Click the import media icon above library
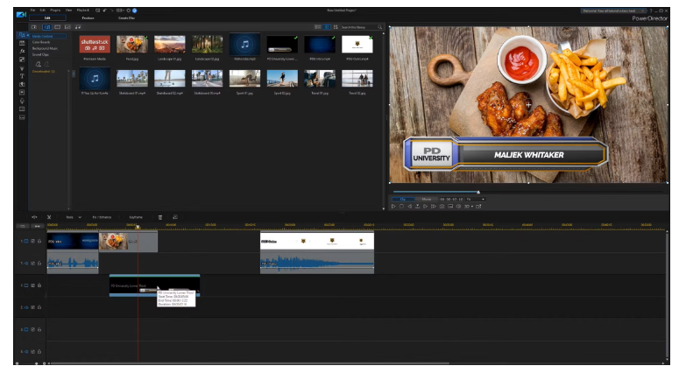The height and width of the screenshot is (373, 679). point(34,27)
